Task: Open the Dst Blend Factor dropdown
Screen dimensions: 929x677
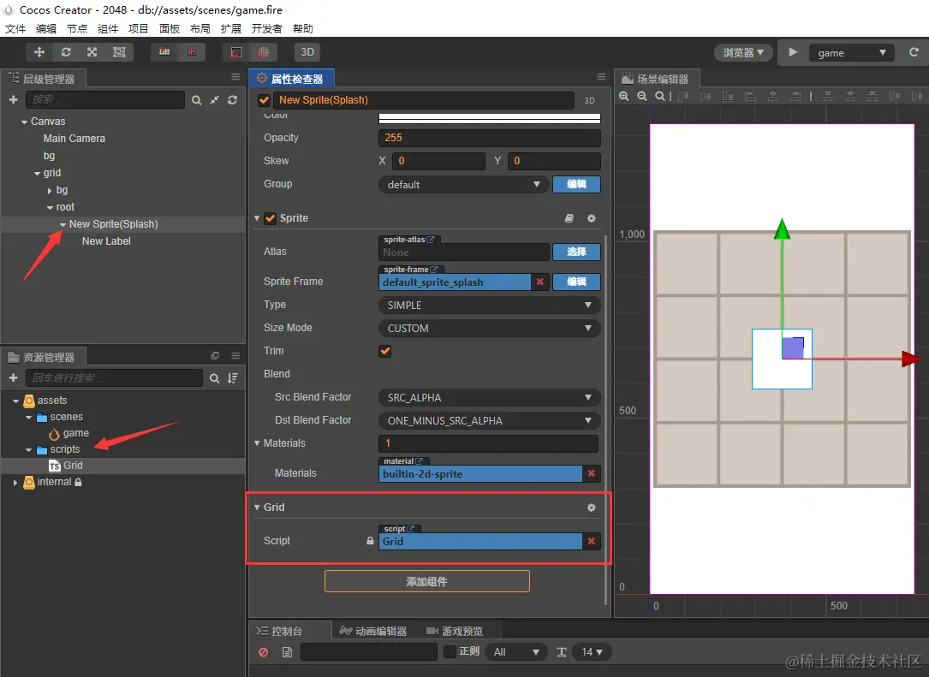Action: [x=490, y=420]
